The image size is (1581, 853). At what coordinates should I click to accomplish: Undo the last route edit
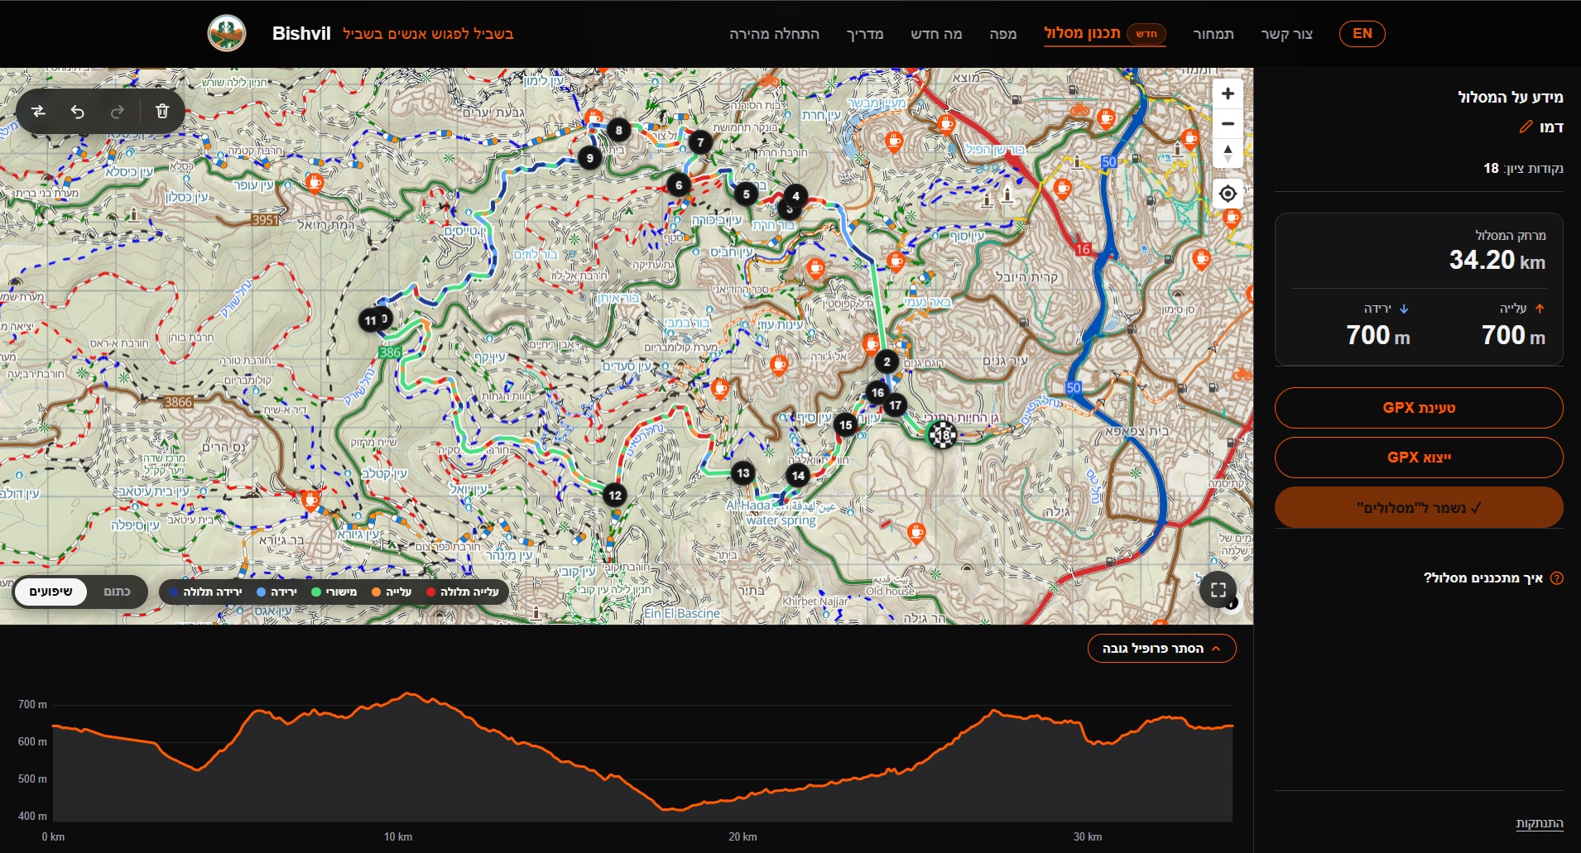pos(78,112)
